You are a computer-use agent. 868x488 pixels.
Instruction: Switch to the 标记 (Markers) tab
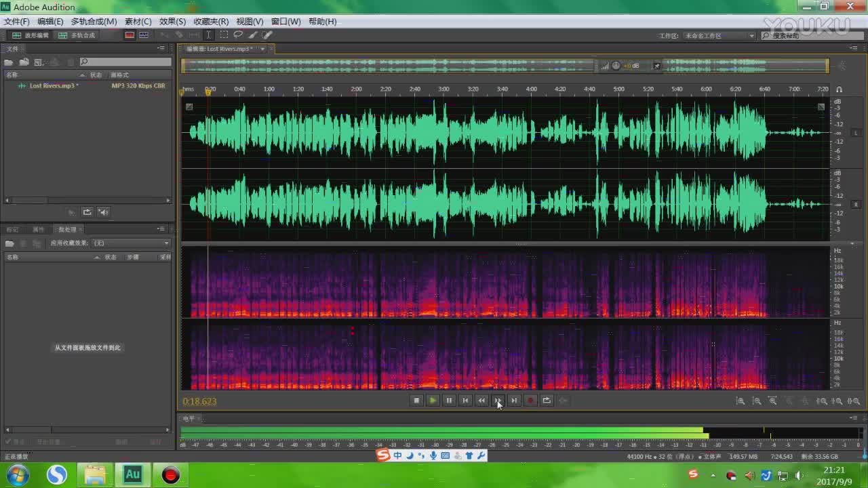[13, 229]
